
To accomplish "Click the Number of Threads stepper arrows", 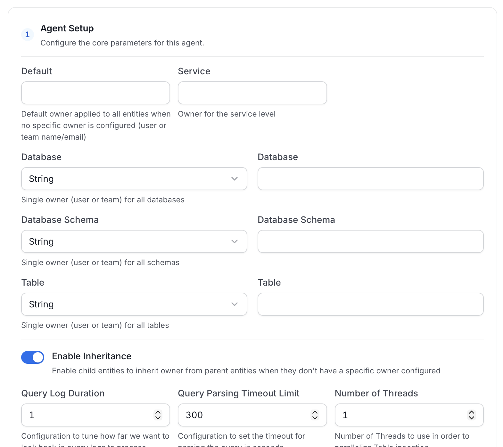I will coord(472,415).
